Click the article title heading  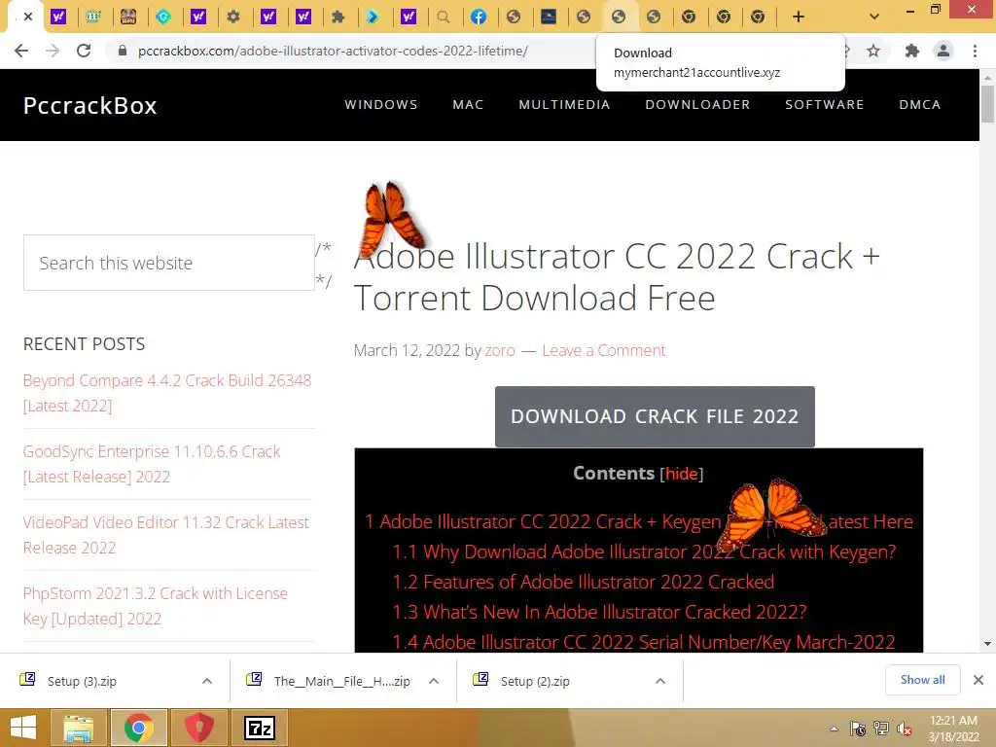[x=616, y=277]
